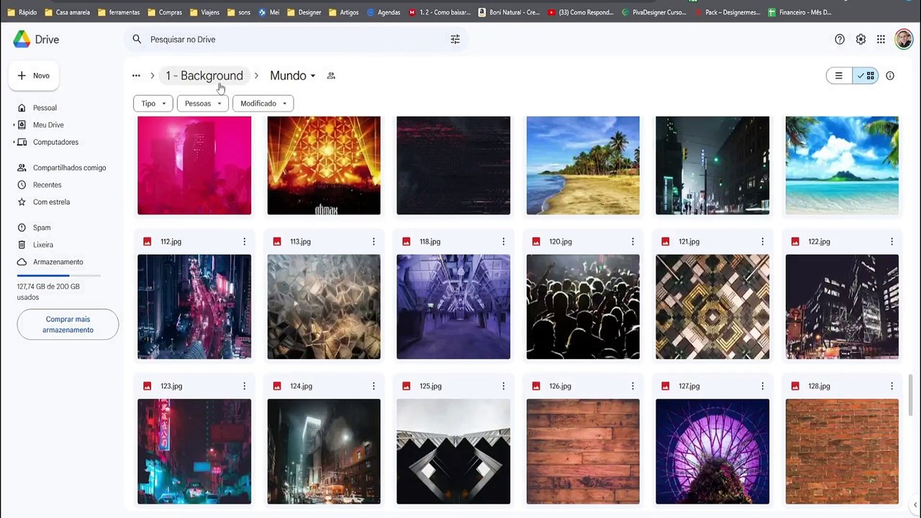Expand the Meu Drive tree
921x518 pixels.
coord(14,125)
